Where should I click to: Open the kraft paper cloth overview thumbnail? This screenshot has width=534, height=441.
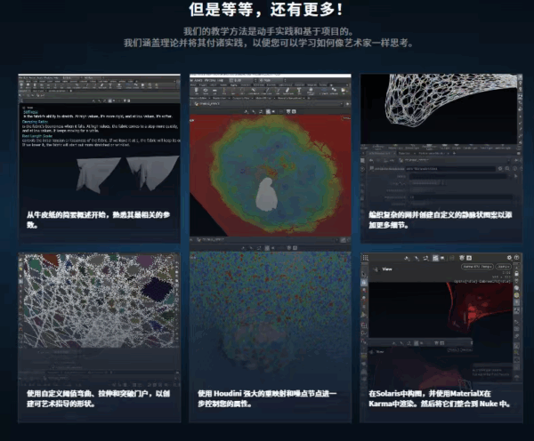coord(99,158)
